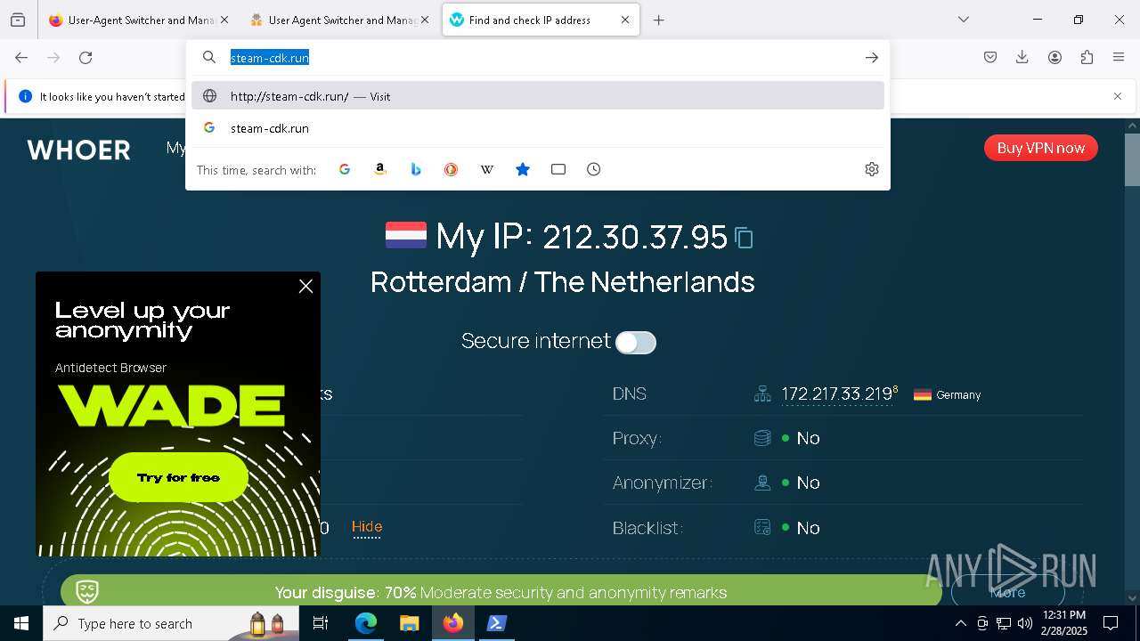Screen dimensions: 1140x641
Task: Search in Bookmarks with star icon
Action: [523, 169]
